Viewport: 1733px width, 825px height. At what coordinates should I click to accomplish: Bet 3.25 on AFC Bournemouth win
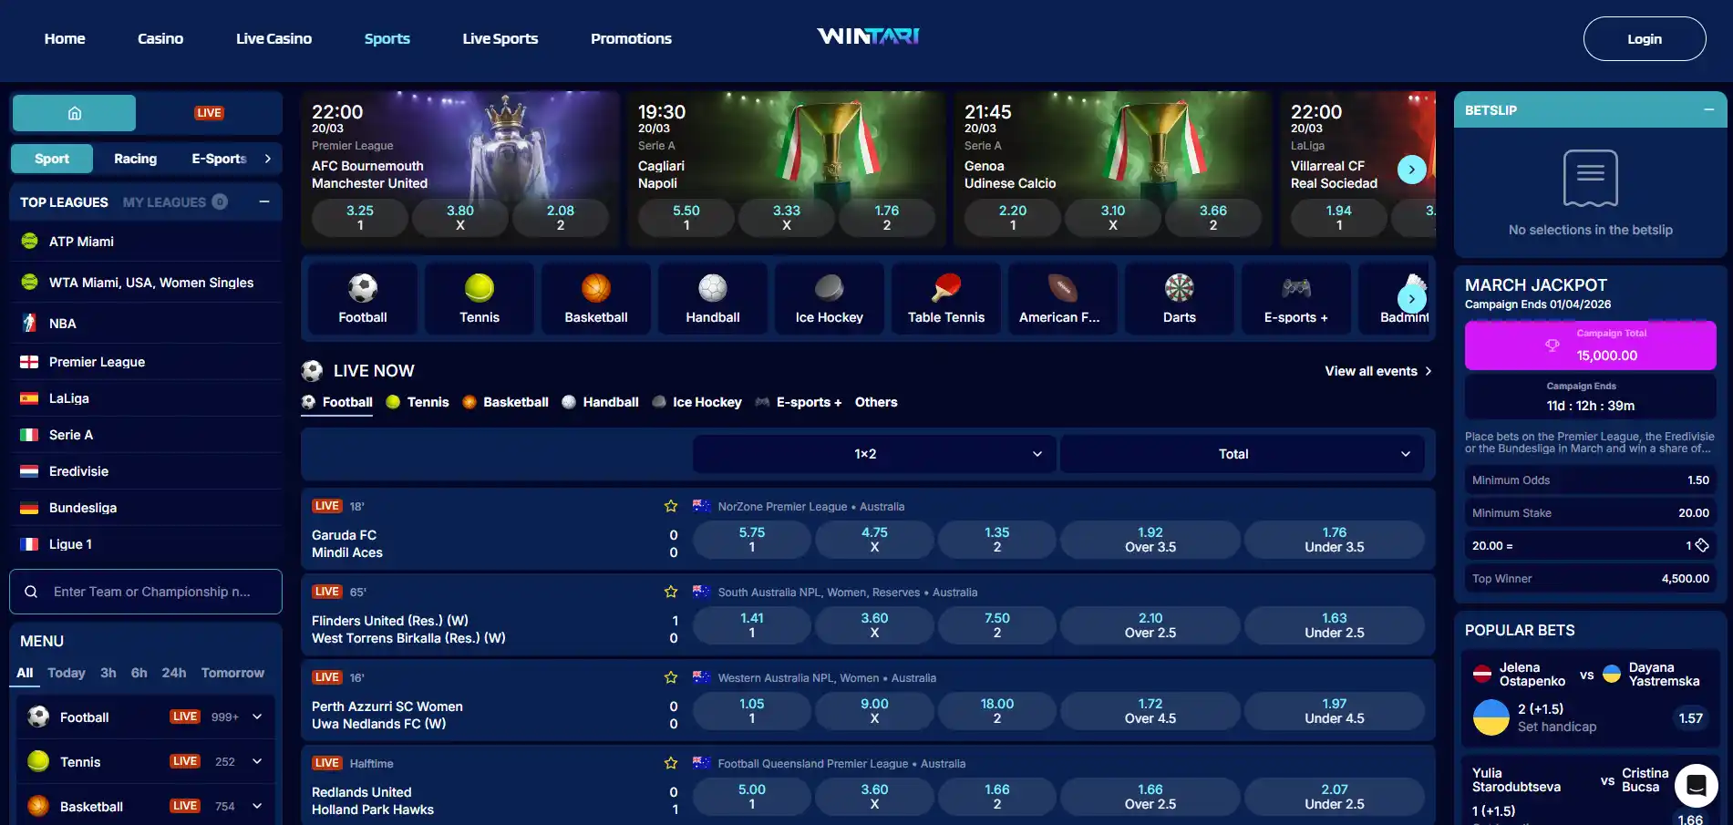point(360,217)
